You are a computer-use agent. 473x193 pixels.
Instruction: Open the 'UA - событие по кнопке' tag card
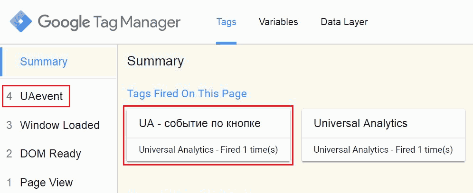[x=199, y=124]
